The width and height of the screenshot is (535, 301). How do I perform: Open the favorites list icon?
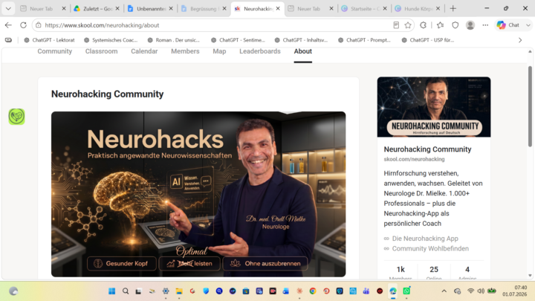coord(440,25)
